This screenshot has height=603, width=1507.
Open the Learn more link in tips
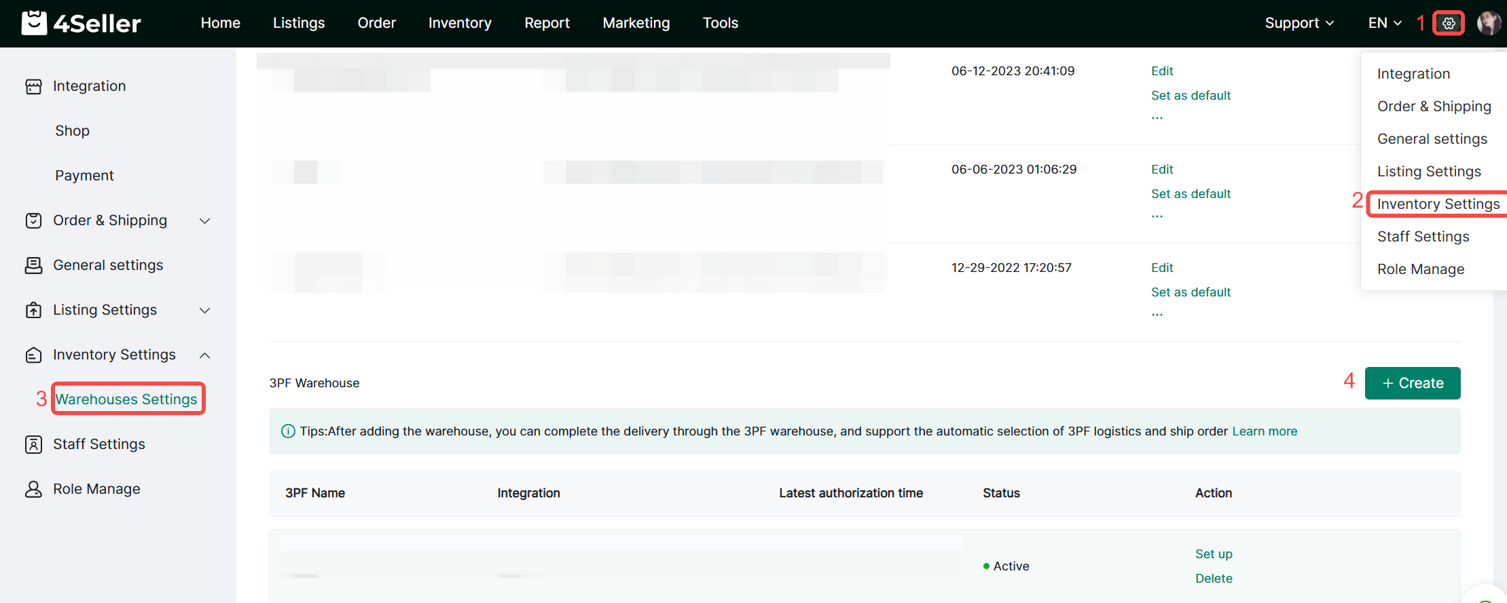1264,431
